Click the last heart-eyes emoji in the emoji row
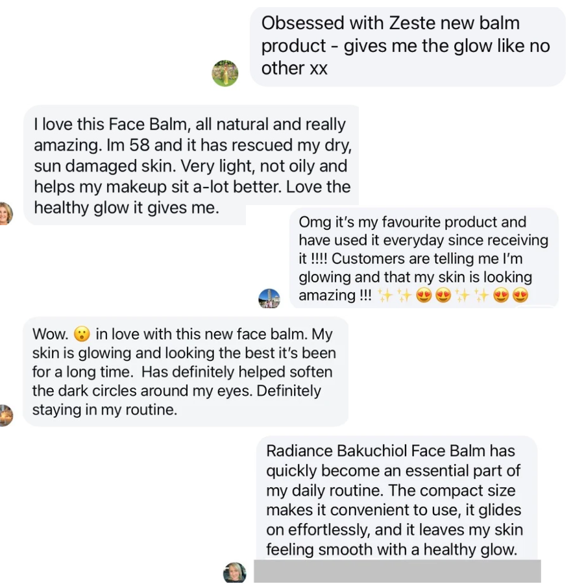 tap(519, 296)
